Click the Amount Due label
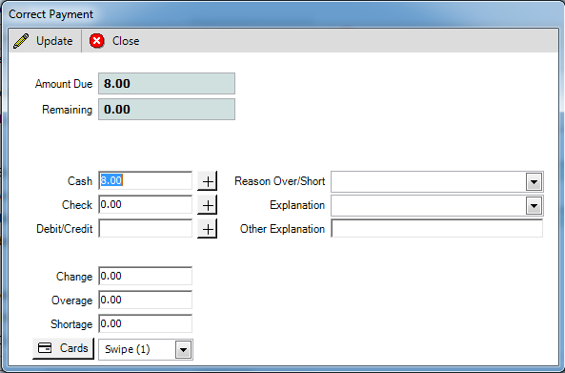 tap(64, 84)
